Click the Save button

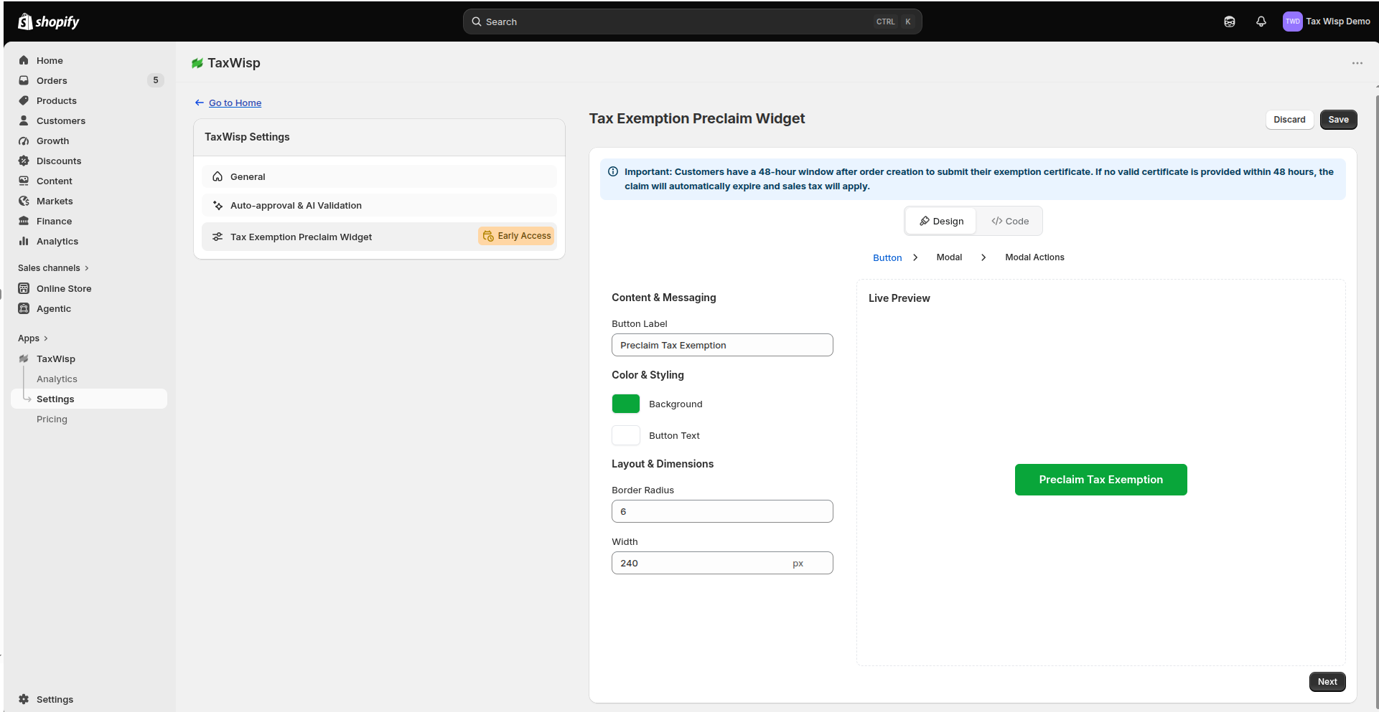(x=1338, y=120)
